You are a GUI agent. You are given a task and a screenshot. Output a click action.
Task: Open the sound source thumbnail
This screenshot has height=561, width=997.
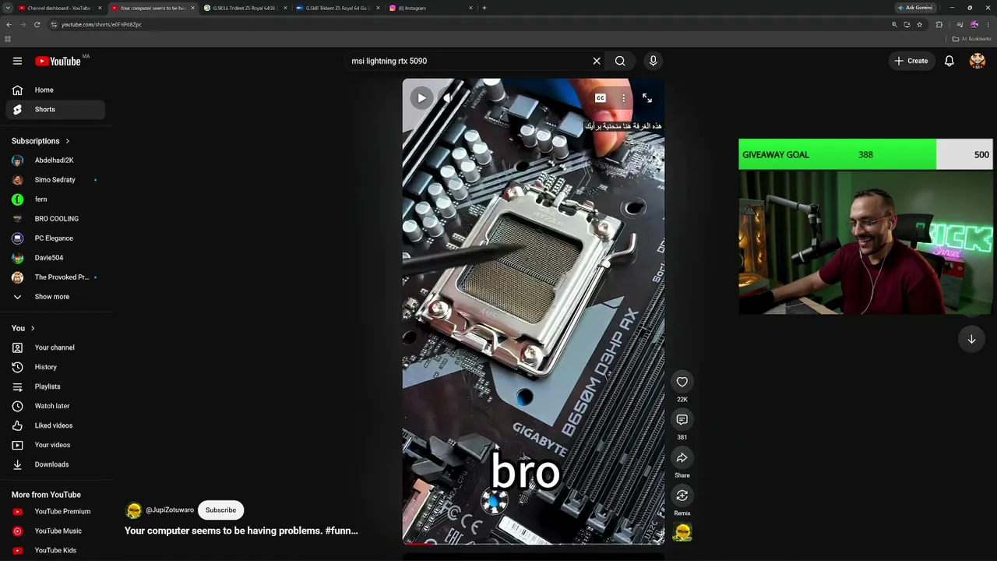coord(682,532)
